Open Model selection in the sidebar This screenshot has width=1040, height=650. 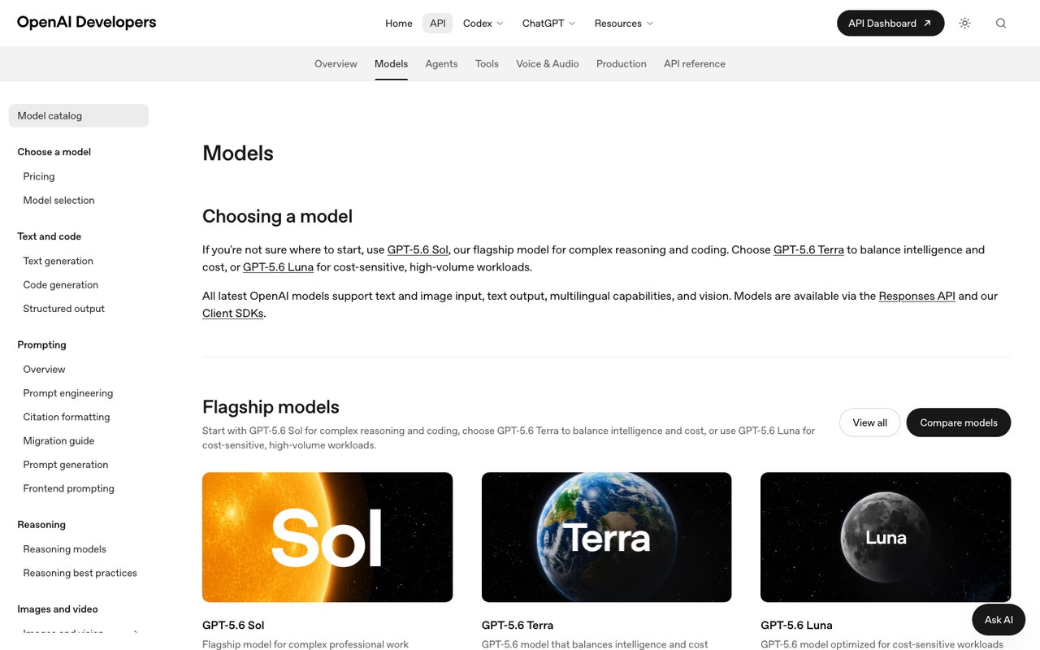(58, 200)
